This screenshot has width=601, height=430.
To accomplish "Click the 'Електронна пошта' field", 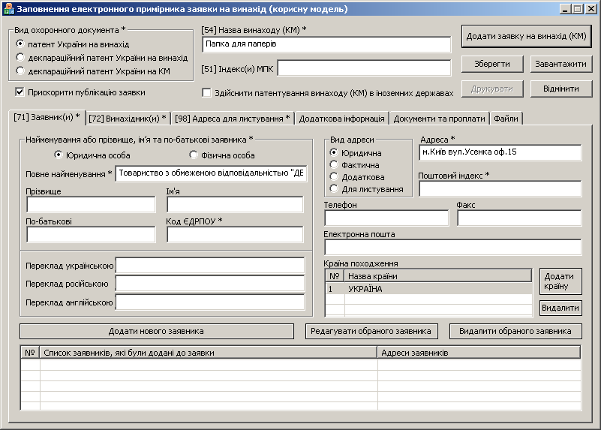I will pos(453,247).
